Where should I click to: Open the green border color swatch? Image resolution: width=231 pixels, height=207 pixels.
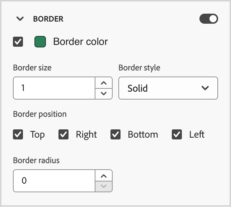pos(40,42)
